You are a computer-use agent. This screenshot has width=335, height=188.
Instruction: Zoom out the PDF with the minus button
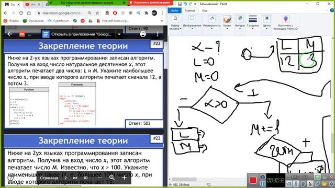99,178
